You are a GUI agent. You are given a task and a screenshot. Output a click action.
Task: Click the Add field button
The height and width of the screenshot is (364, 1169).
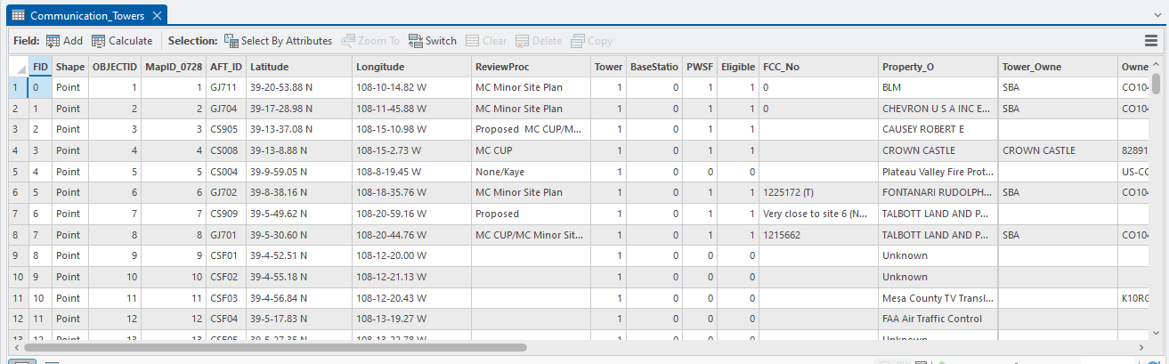64,41
